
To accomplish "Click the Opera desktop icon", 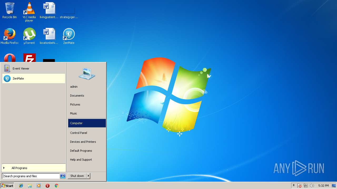I will [9, 58].
